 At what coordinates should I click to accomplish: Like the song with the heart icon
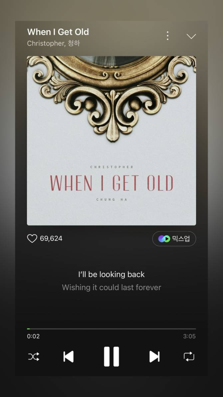32,239
